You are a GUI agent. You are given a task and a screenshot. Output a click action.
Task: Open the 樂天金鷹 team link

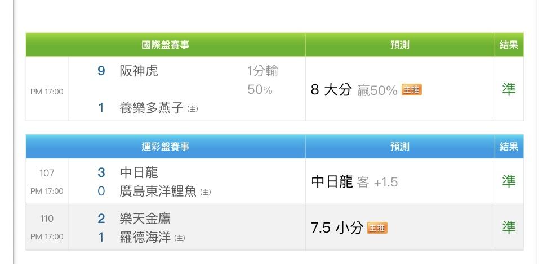[x=145, y=219]
